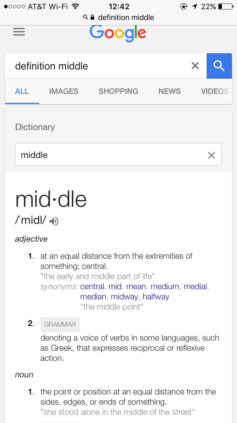Open the synonym link 'central'
The image size is (237, 423).
(92, 286)
